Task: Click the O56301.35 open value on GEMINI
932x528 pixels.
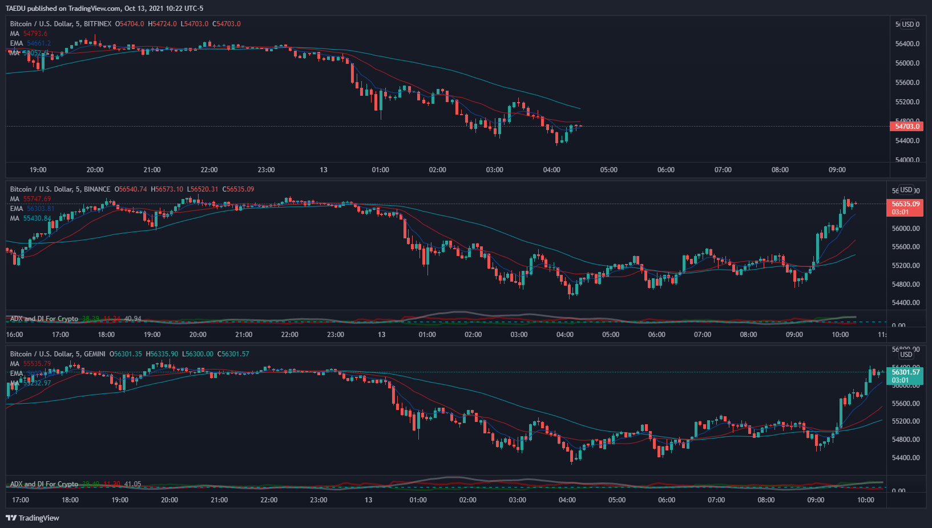Action: click(126, 354)
